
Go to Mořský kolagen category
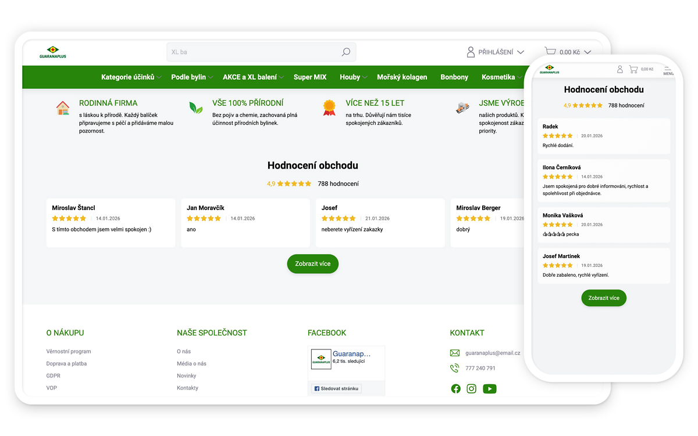click(402, 77)
